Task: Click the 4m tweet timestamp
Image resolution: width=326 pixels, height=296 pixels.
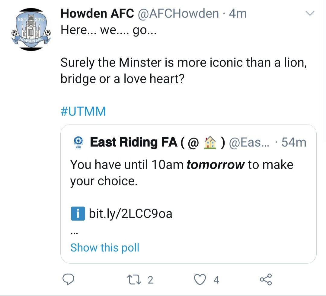Action: 238,14
